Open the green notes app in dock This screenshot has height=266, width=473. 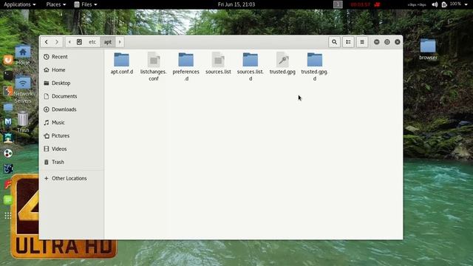click(x=8, y=199)
